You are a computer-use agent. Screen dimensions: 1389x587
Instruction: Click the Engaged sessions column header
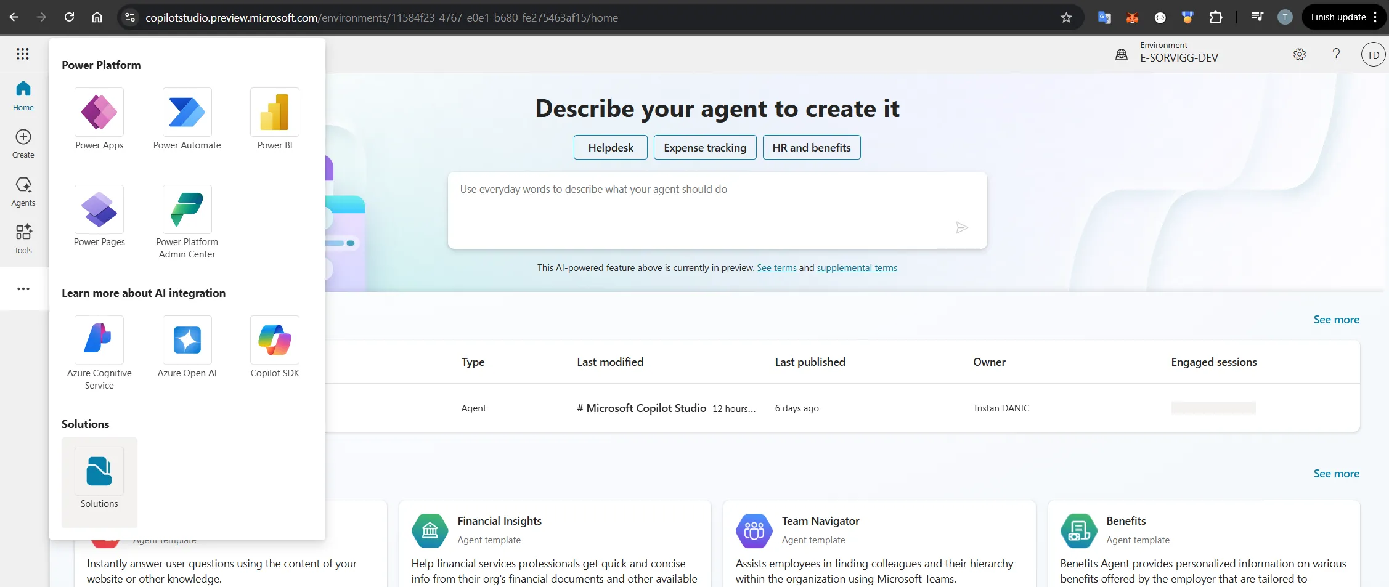pyautogui.click(x=1213, y=362)
